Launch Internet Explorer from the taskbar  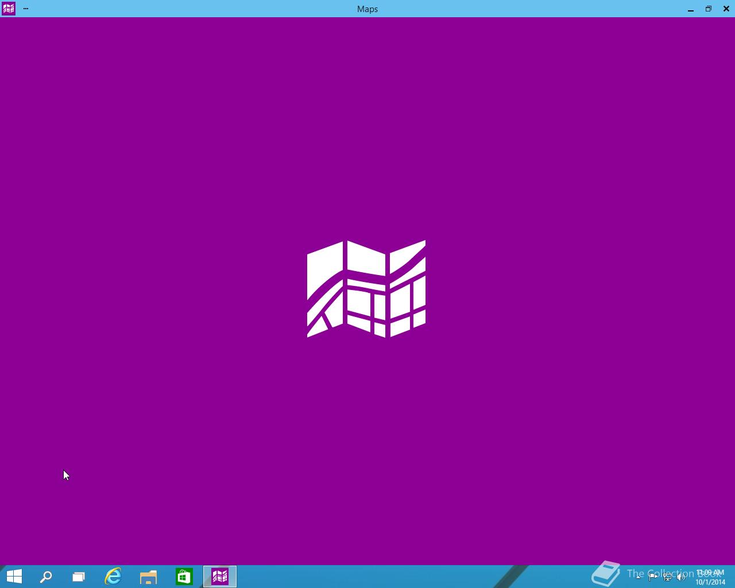pyautogui.click(x=113, y=577)
